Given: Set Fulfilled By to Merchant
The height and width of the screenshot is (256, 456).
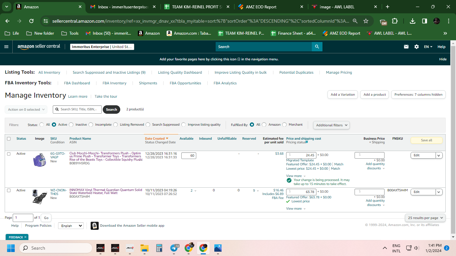Looking at the screenshot, I should (284, 125).
